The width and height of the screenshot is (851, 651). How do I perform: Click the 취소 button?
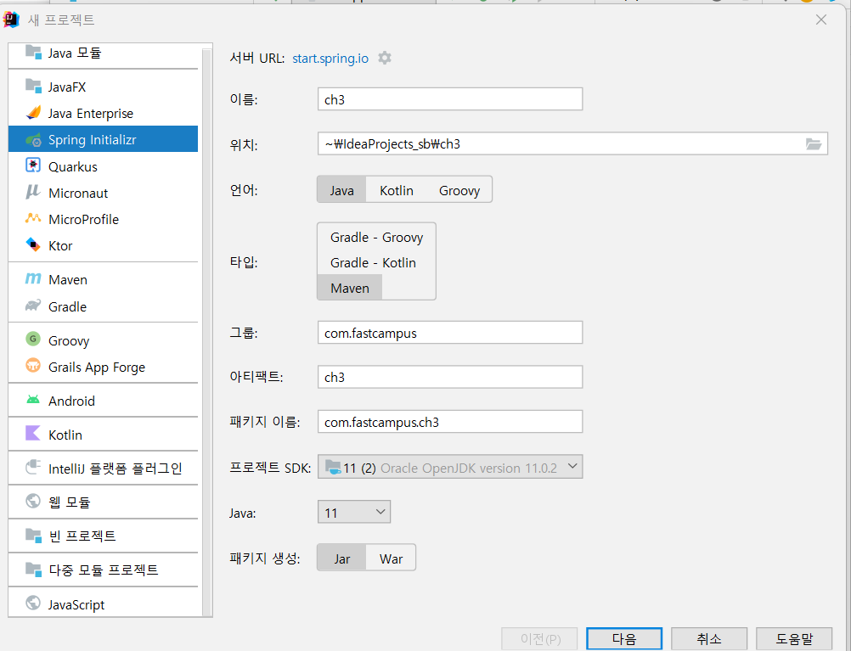(x=709, y=638)
